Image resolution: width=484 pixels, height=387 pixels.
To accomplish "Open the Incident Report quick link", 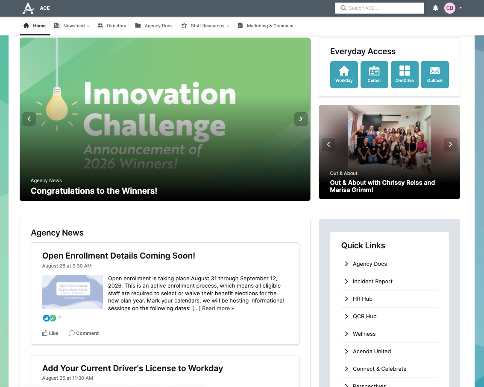I will (x=373, y=281).
